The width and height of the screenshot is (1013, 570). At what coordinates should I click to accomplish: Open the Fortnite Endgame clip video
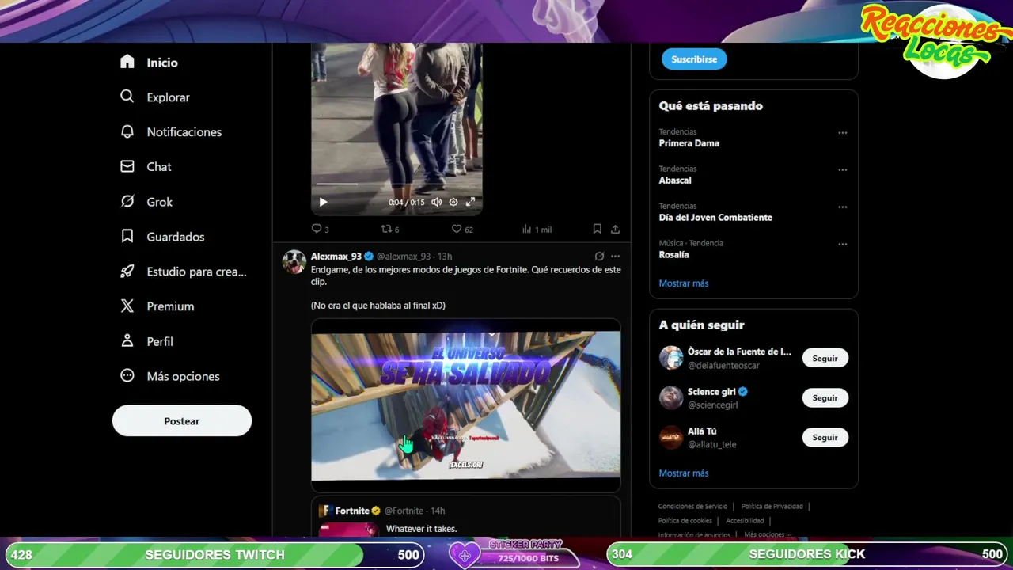(465, 406)
